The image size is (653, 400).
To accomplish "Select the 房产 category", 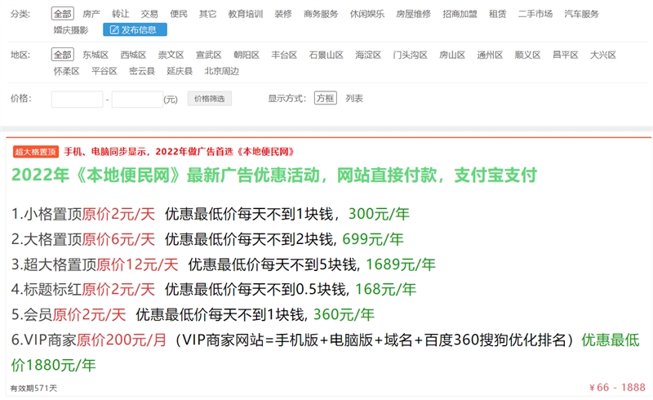I will [91, 14].
